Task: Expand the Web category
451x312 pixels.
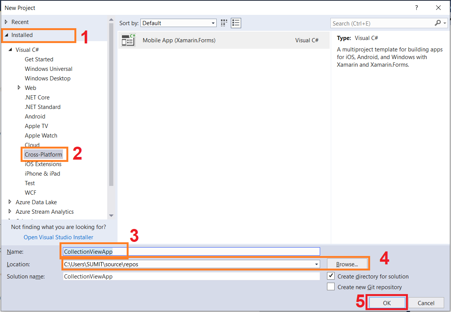Action: click(x=19, y=88)
